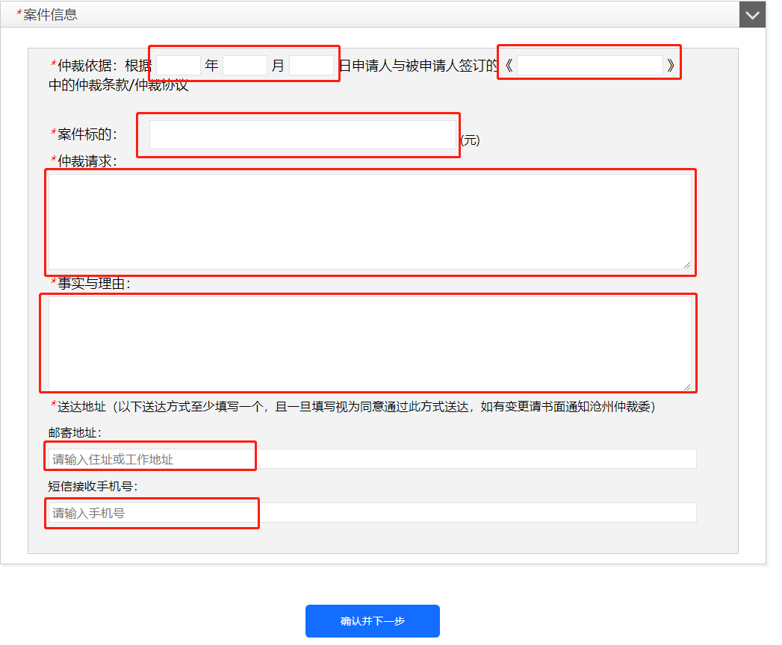
Task: Click the 事实与理由 text area
Action: (370, 343)
